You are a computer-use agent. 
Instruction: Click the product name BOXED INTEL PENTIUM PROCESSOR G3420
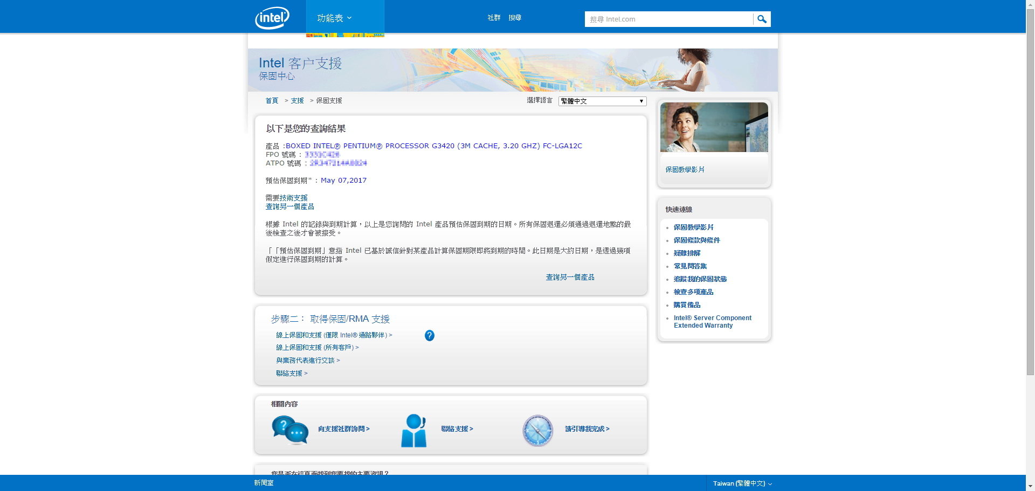434,146
